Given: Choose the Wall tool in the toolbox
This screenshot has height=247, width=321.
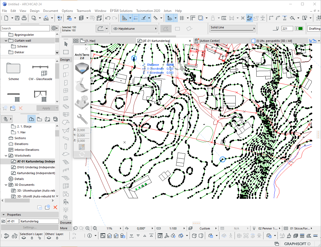Looking at the screenshot, I should click(x=66, y=67).
